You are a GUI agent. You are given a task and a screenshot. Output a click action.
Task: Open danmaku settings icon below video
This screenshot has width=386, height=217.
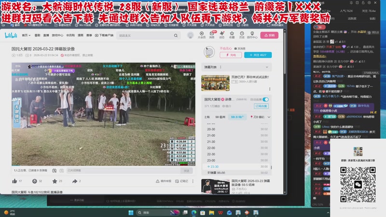[62, 171]
